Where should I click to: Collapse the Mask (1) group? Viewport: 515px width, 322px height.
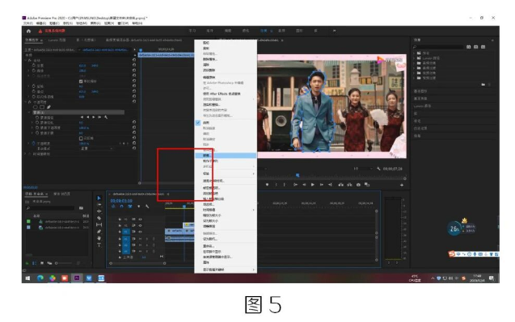coord(30,112)
